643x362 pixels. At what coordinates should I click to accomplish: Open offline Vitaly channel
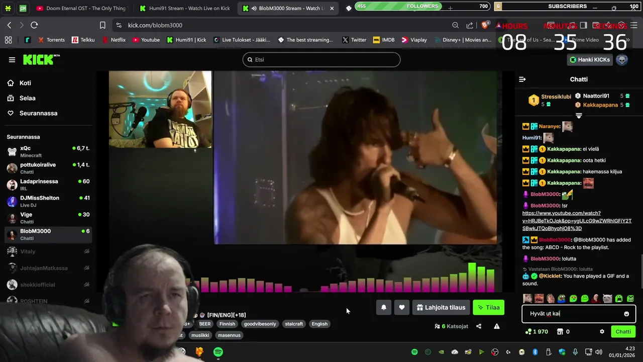48,251
